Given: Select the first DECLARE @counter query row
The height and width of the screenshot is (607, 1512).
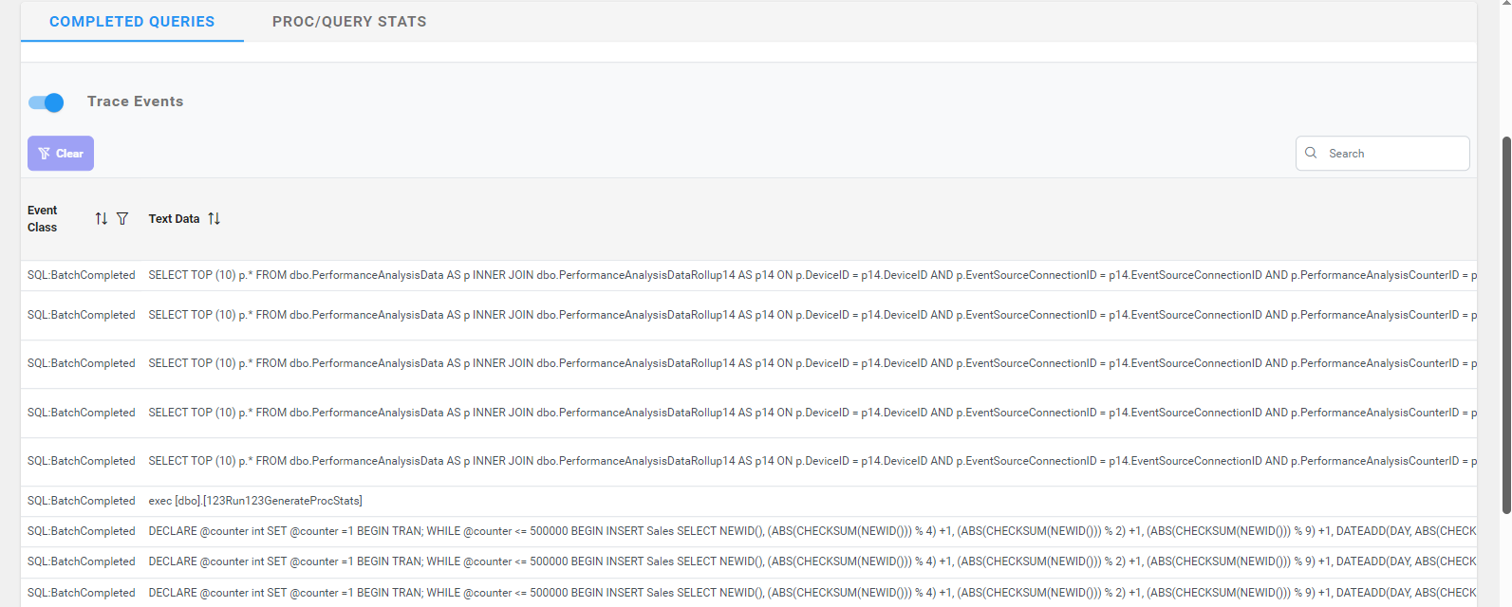Looking at the screenshot, I should 664,531.
